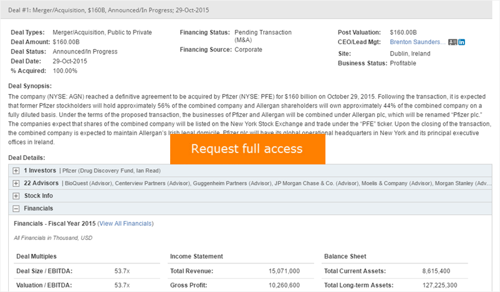Open Brenton Saunders LinkedIn profile icon
The height and width of the screenshot is (292, 500).
[x=461, y=42]
